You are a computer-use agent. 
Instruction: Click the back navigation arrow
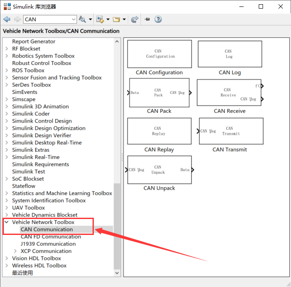point(7,19)
